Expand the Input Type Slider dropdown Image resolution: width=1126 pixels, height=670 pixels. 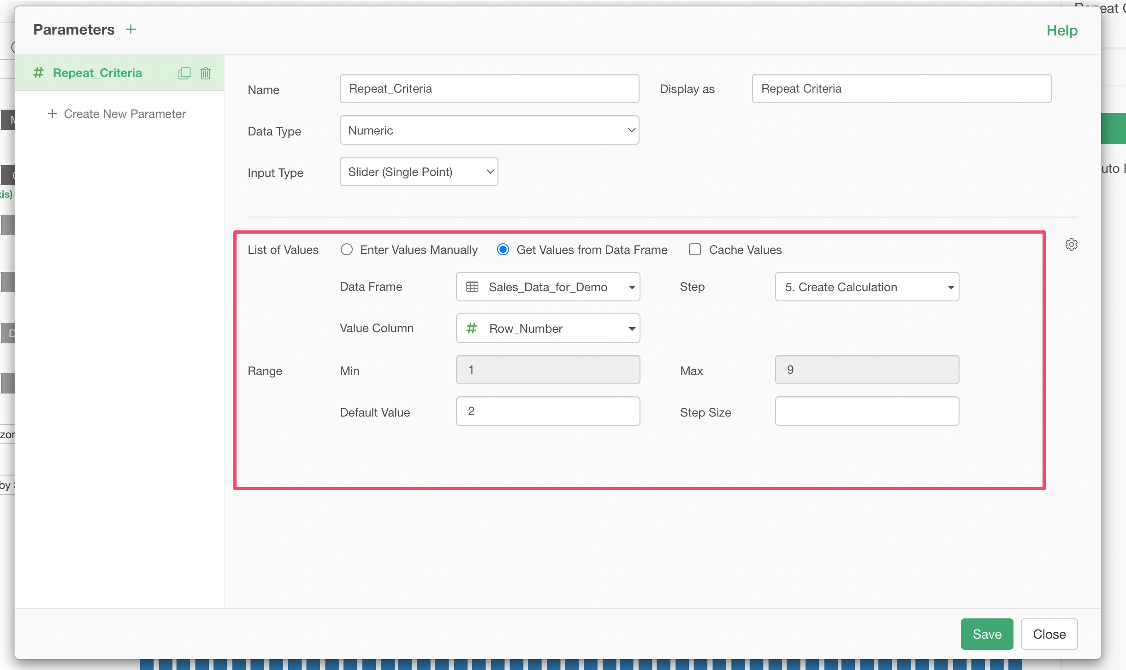pos(419,172)
